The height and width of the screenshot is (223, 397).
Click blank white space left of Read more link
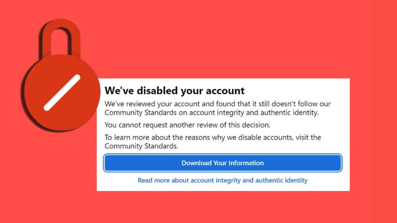pos(117,180)
